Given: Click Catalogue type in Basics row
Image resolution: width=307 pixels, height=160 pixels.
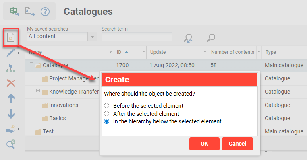Looking at the screenshot, I should pos(278,118).
